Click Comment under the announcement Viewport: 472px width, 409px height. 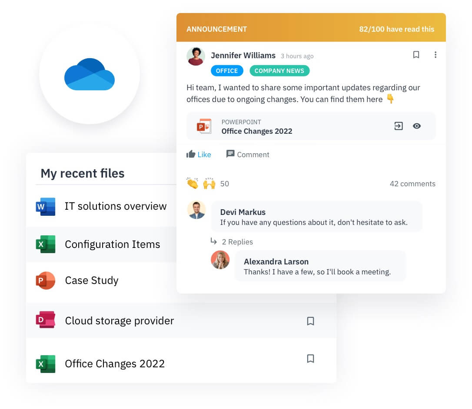(248, 155)
